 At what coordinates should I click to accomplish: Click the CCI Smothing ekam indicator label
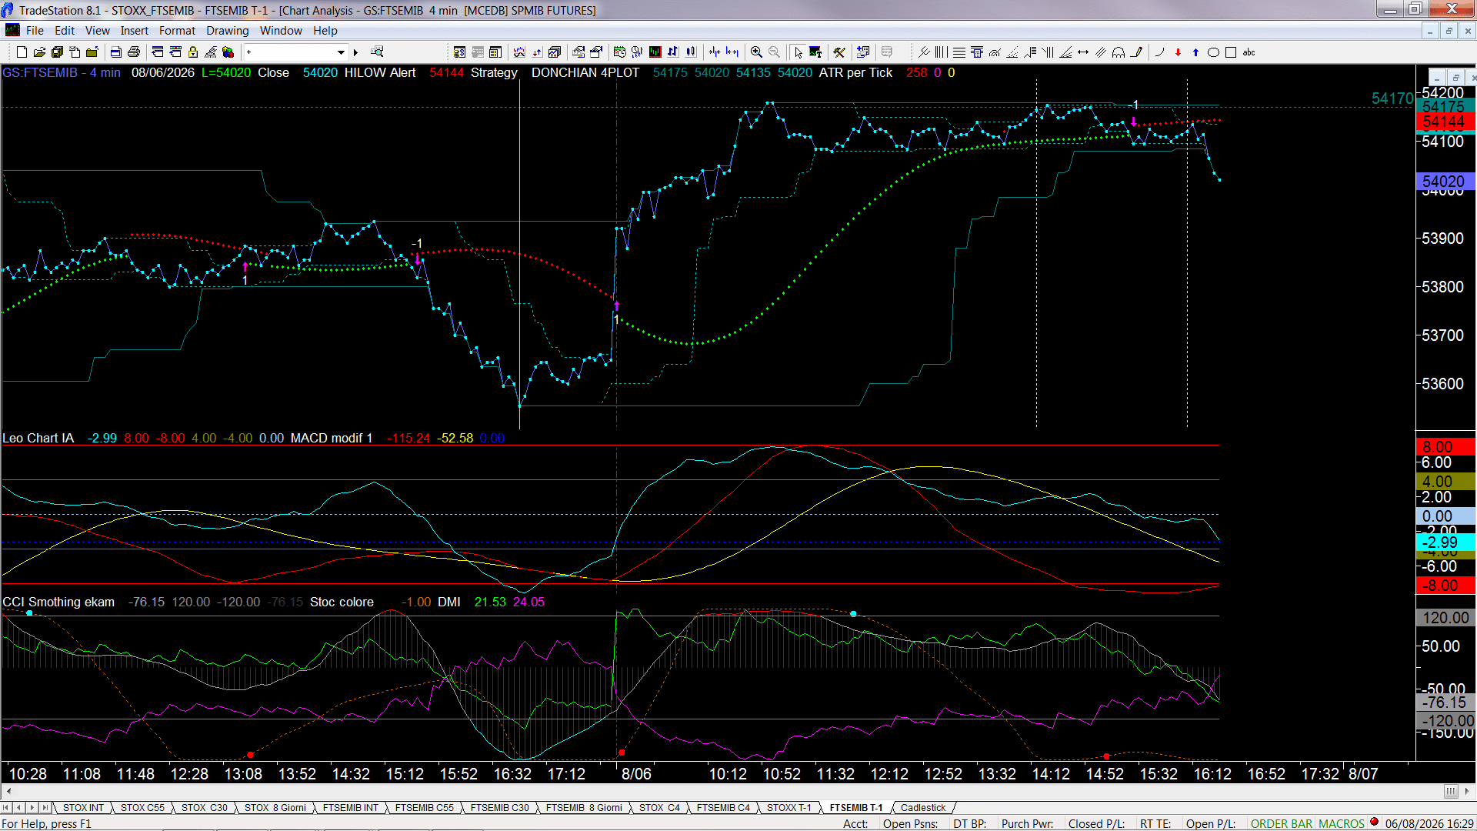click(x=58, y=602)
